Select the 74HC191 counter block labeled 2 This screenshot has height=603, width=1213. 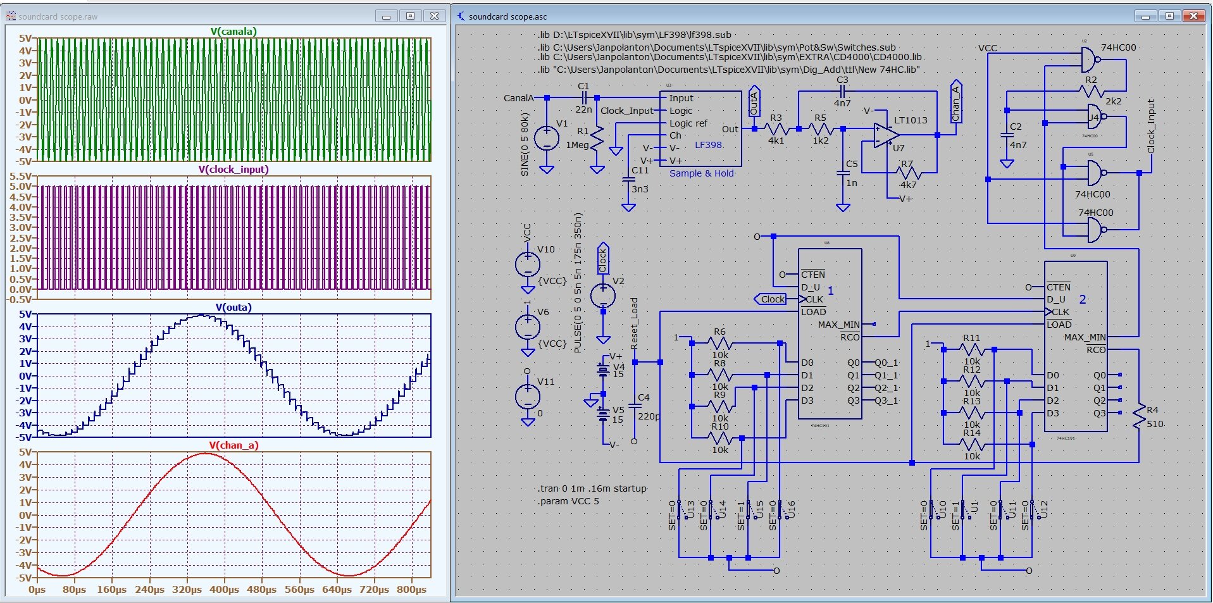(x=1076, y=346)
